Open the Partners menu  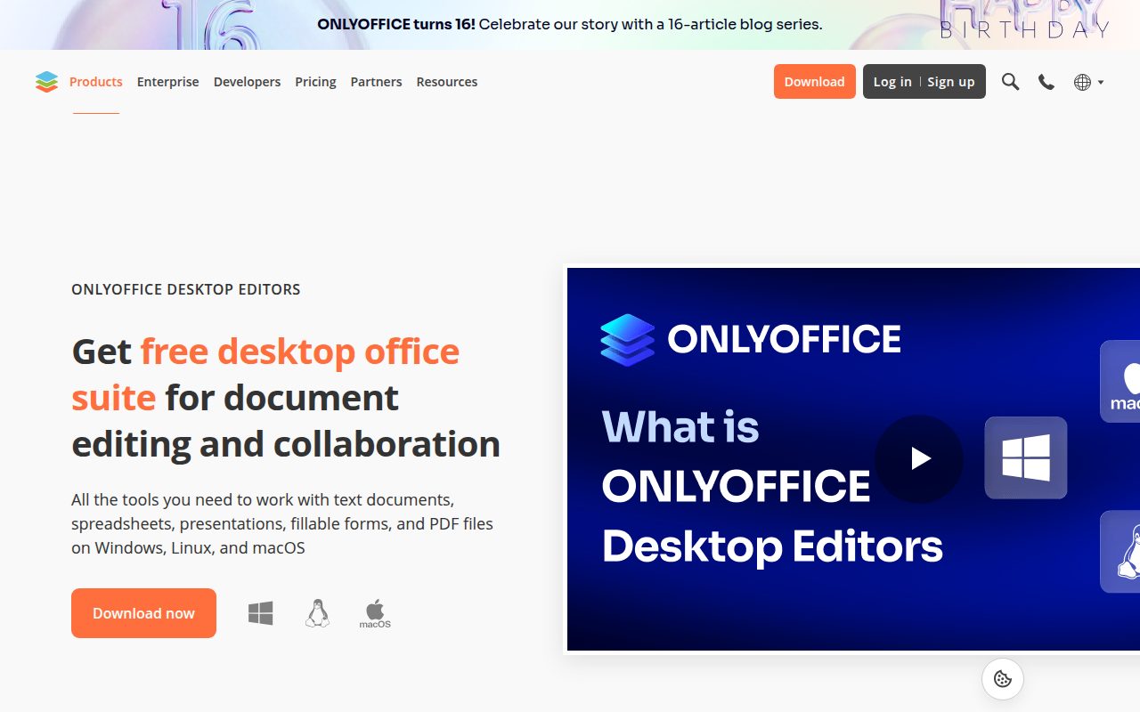376,82
